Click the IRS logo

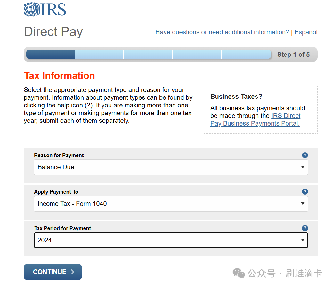(45, 9)
